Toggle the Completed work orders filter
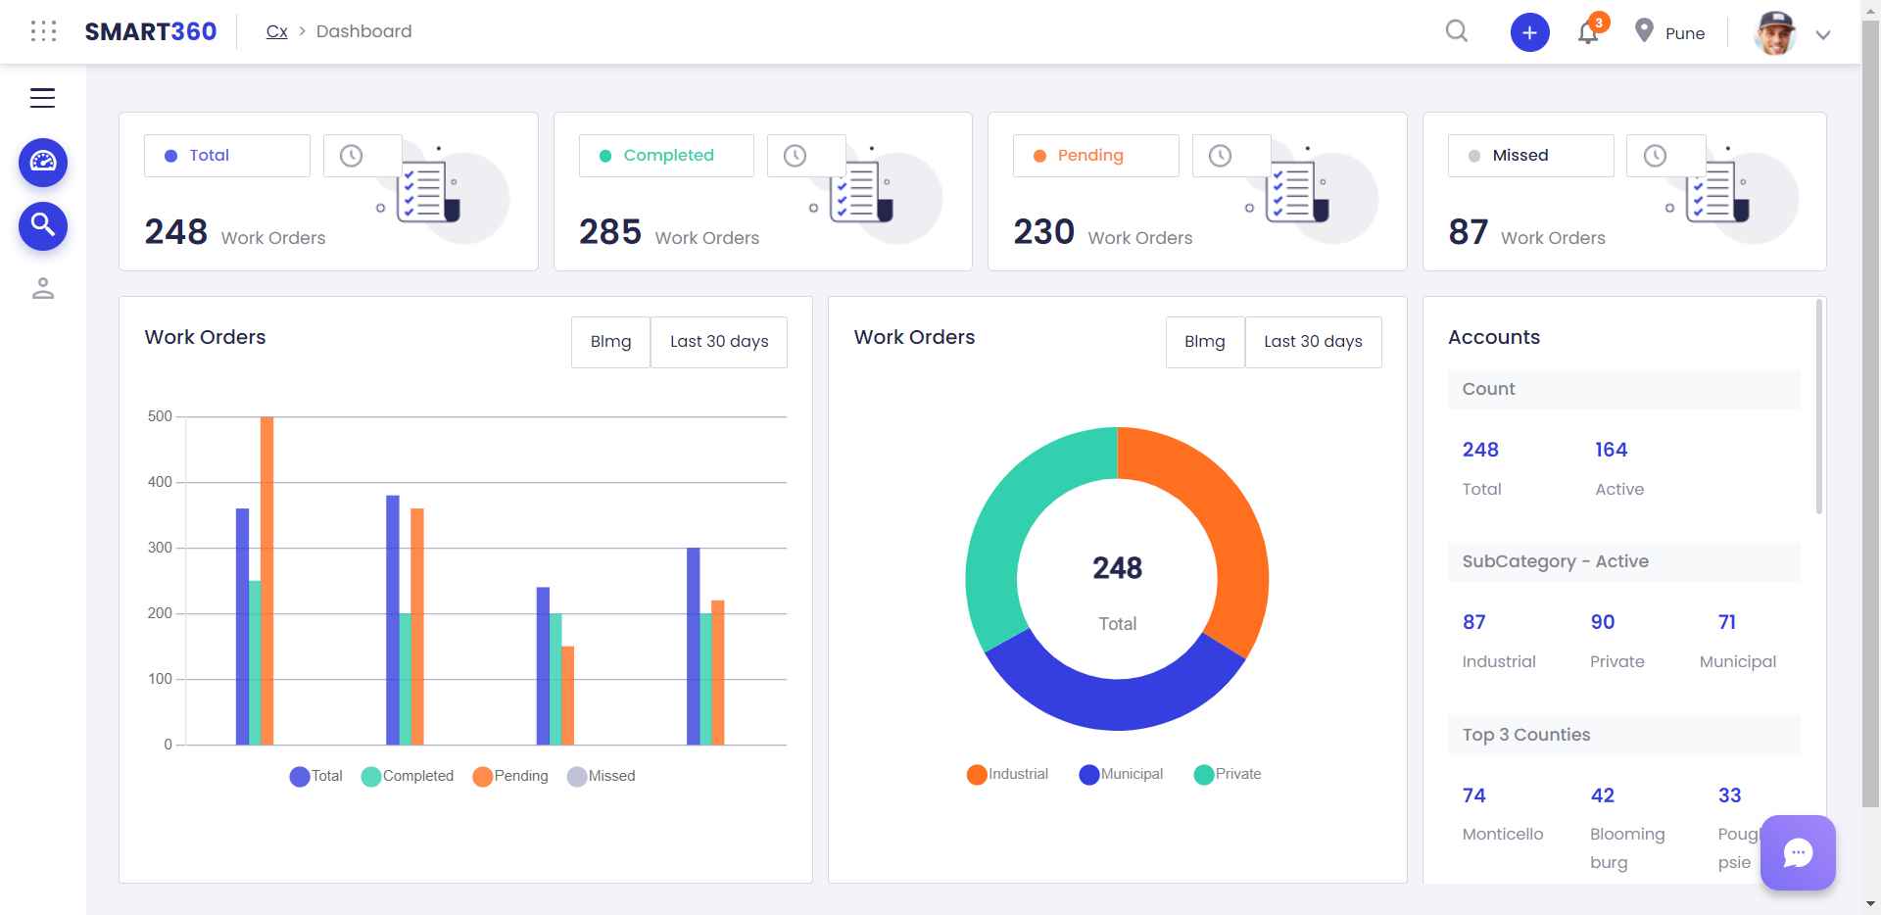1881x915 pixels. tap(666, 155)
